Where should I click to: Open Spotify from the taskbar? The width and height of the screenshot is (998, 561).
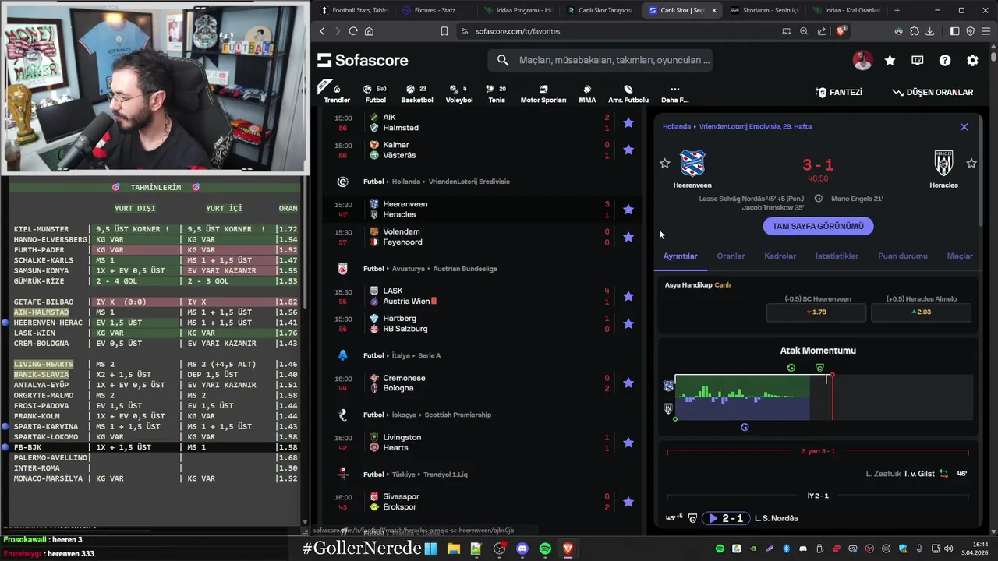click(x=545, y=549)
